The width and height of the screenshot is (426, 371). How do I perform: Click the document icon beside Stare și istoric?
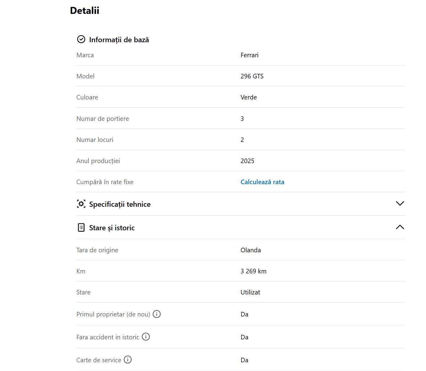tap(81, 228)
